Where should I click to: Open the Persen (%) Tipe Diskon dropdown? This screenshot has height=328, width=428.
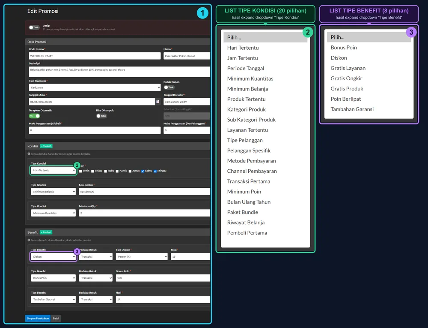142,257
